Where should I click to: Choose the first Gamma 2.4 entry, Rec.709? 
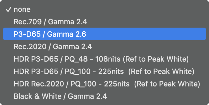(x=104, y=22)
